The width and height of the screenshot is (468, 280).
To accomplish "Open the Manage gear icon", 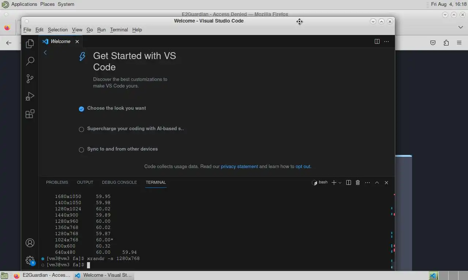I will tap(30, 260).
